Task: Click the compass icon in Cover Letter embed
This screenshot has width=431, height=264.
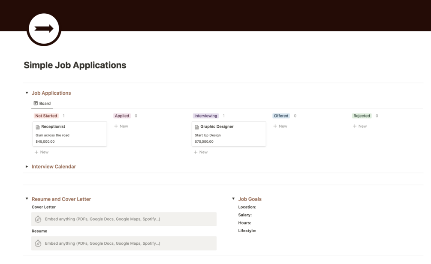Action: [x=38, y=219]
